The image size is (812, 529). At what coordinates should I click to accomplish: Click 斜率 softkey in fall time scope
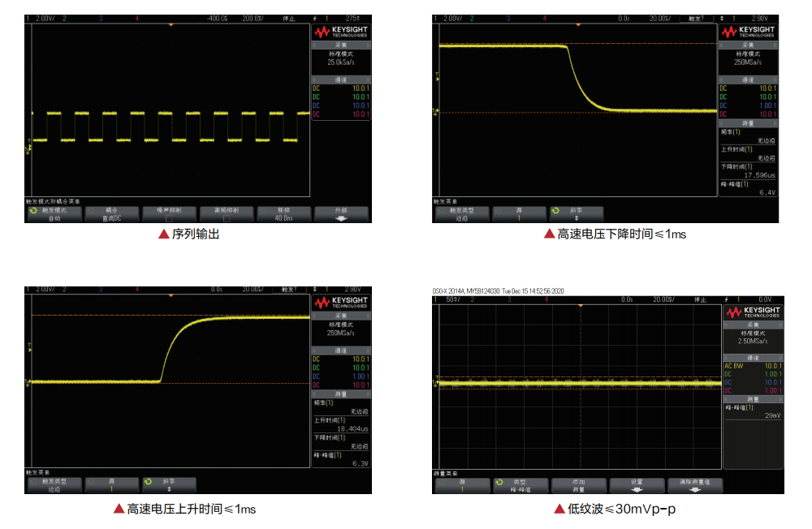pos(577,214)
